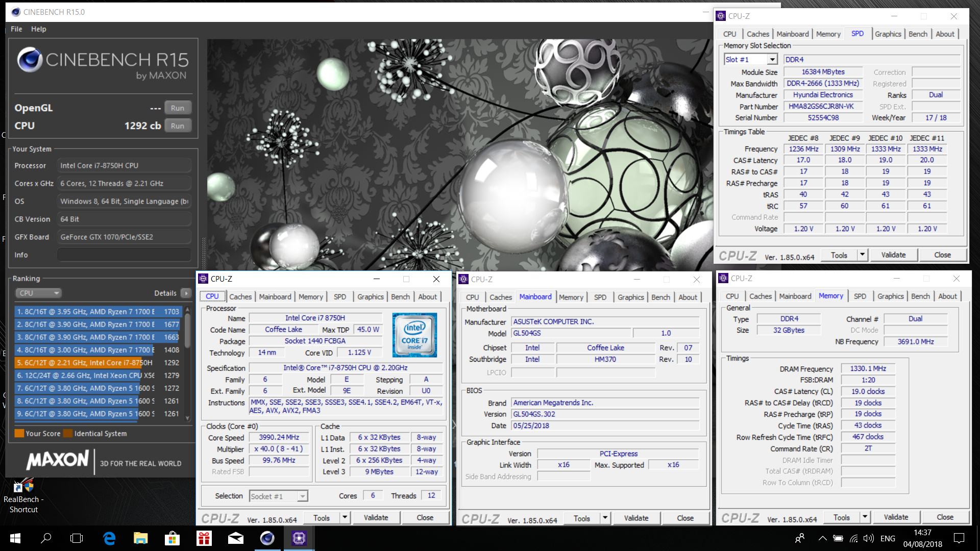This screenshot has height=551, width=980.
Task: Open Cinebench File menu
Action: click(x=16, y=29)
